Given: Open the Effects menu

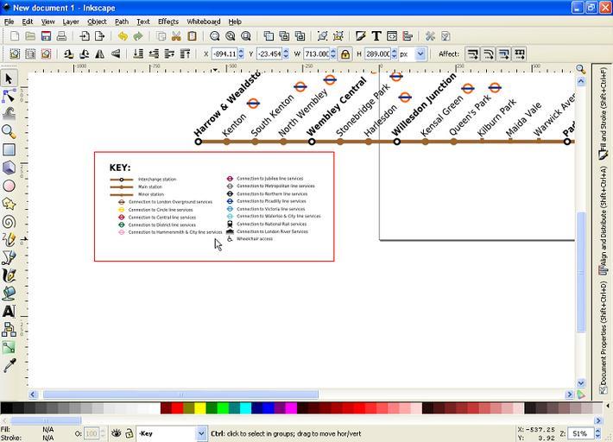Looking at the screenshot, I should [x=168, y=22].
